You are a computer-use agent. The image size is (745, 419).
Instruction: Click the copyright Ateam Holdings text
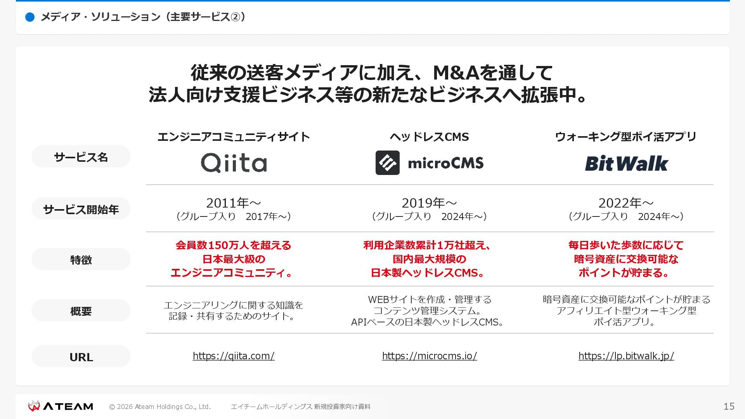[x=160, y=407]
